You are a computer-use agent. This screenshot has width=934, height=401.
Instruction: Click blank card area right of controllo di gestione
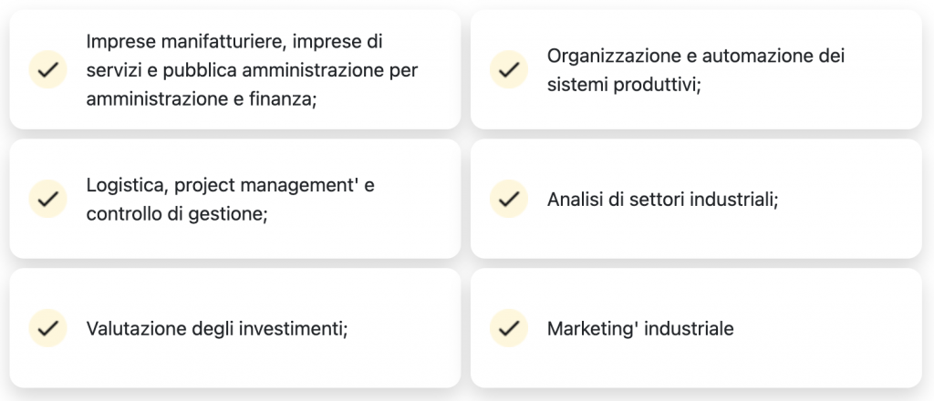[365, 213]
